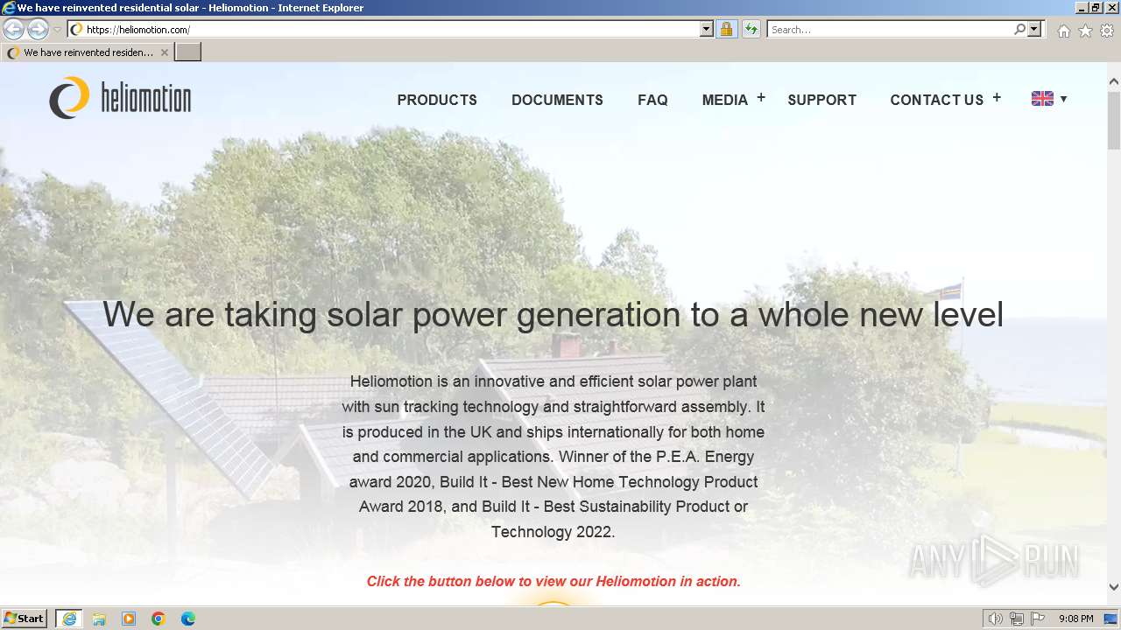Go to the FAQ page
Image resolution: width=1121 pixels, height=630 pixels.
tap(652, 100)
